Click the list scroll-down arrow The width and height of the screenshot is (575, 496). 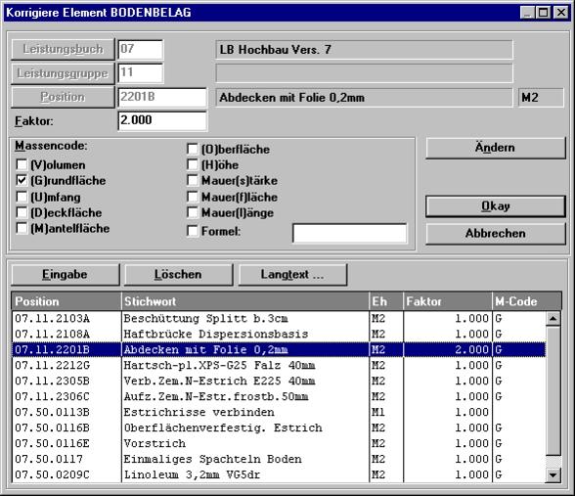click(553, 475)
